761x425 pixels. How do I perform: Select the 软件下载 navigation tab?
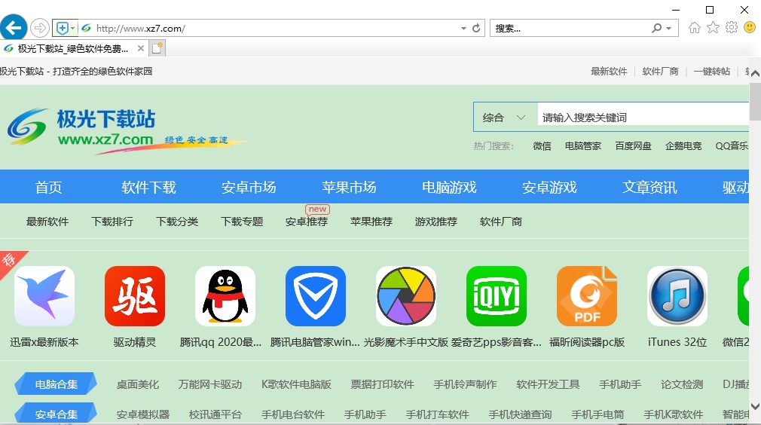[x=148, y=188]
